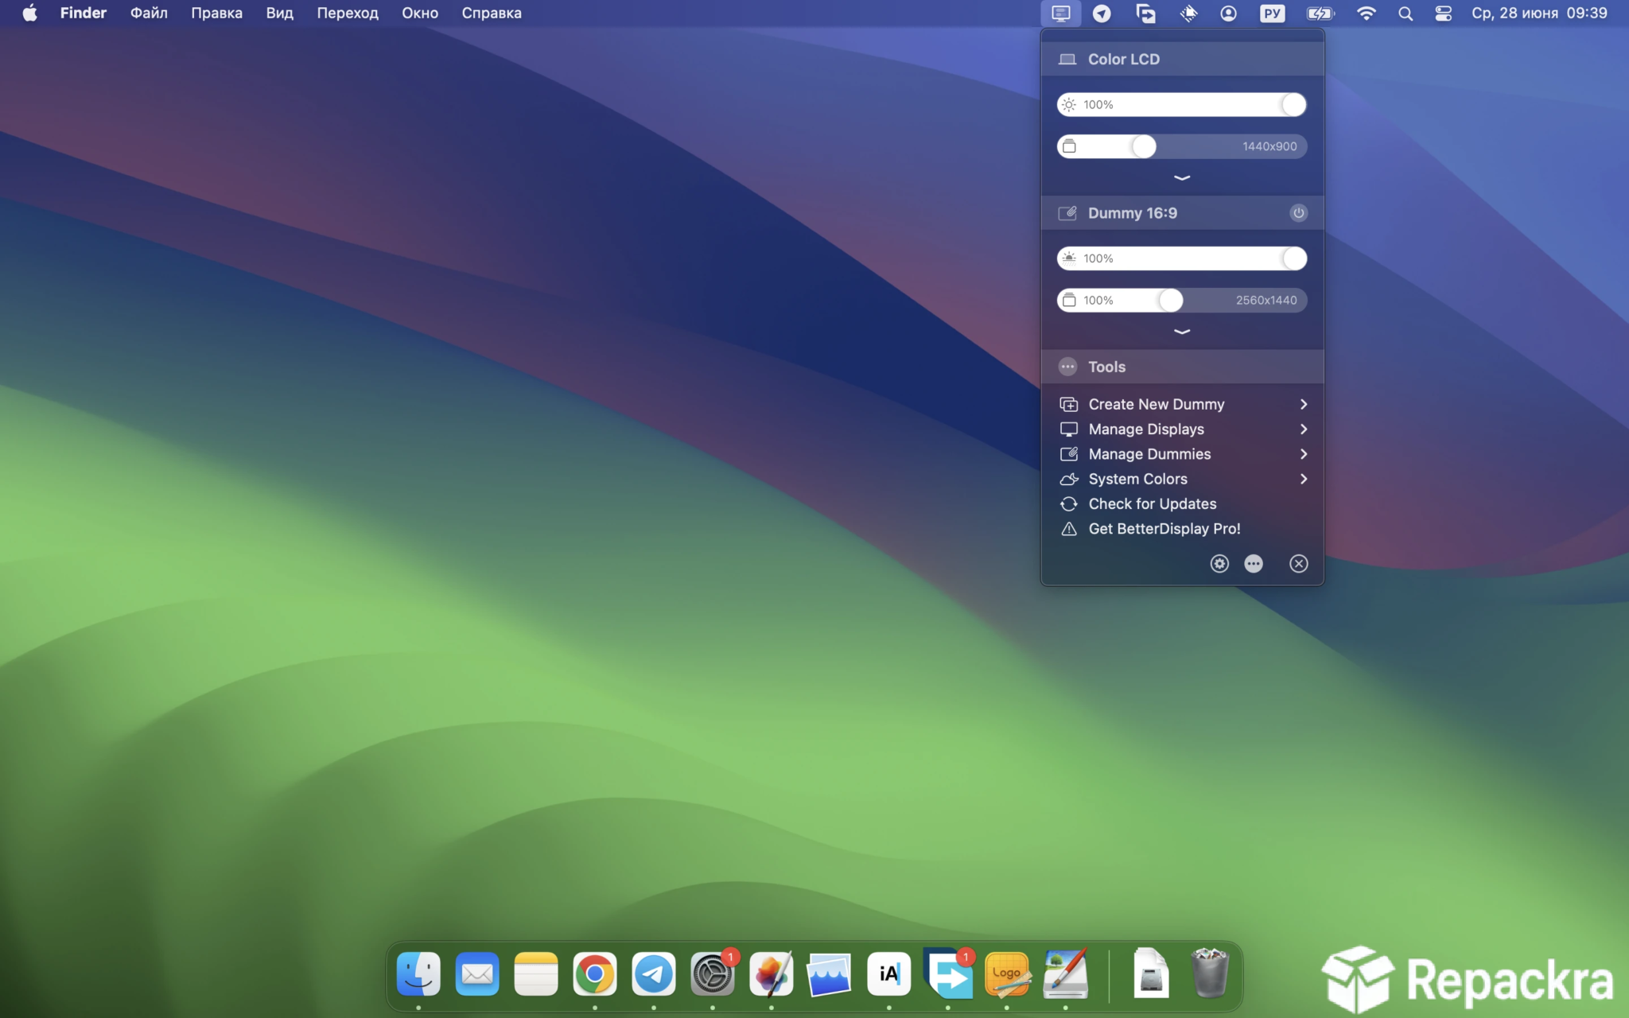Open the Wi-Fi status menu
Screen dimensions: 1629x1018
tap(1366, 14)
